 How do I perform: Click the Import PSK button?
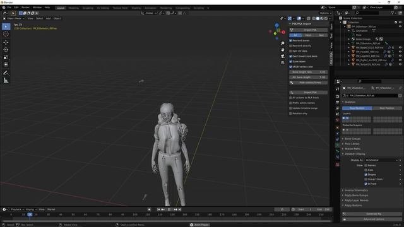(309, 30)
